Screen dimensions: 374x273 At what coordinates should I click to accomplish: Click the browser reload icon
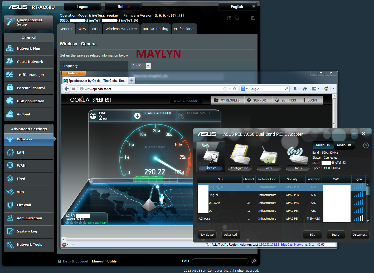point(235,89)
